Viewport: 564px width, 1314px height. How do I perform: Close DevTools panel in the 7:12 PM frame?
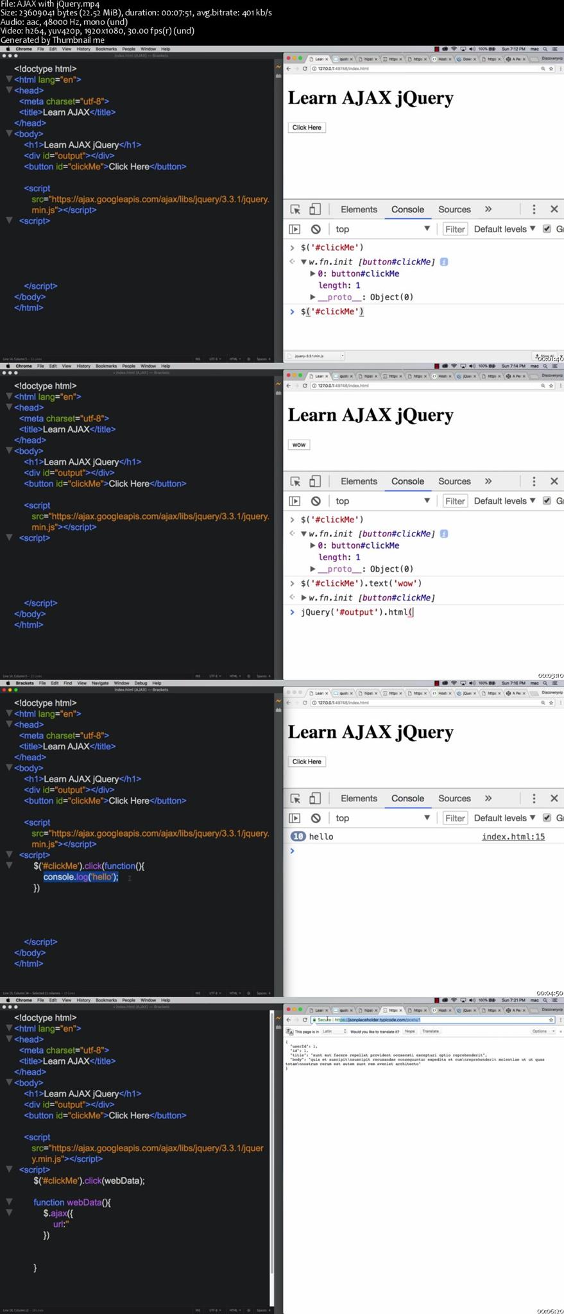554,209
